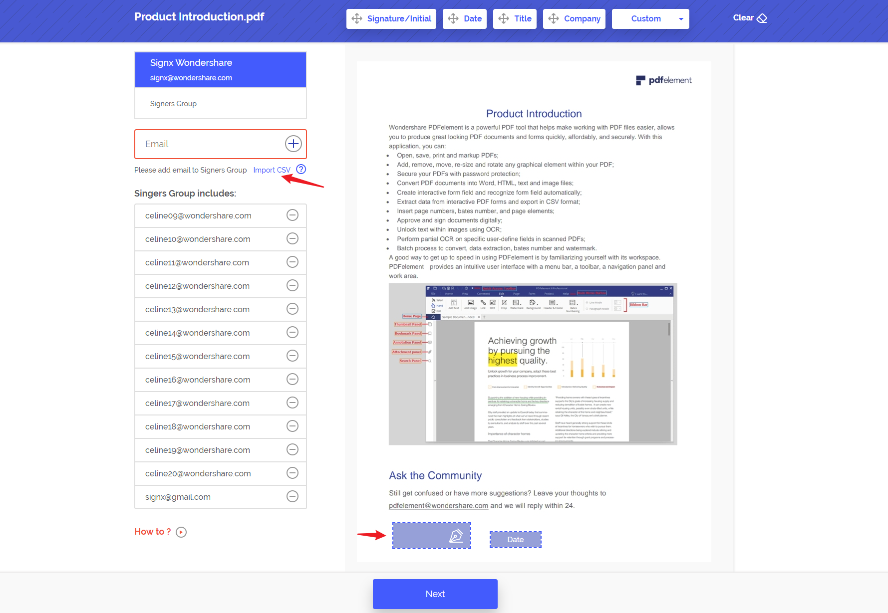The height and width of the screenshot is (613, 888).
Task: Remove celine18@wondershare.com with minus icon
Action: pyautogui.click(x=293, y=426)
